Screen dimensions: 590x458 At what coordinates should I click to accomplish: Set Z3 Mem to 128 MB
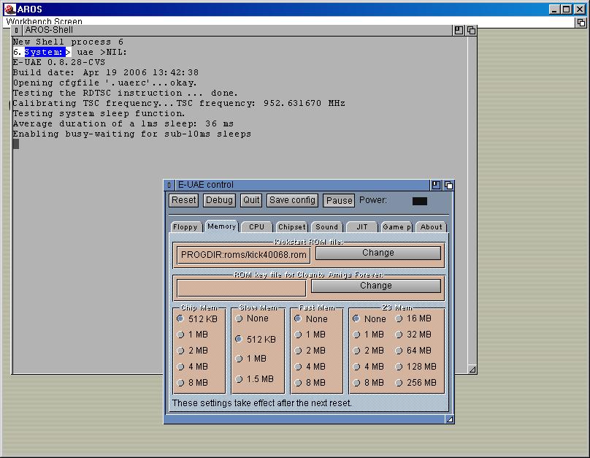(415, 367)
